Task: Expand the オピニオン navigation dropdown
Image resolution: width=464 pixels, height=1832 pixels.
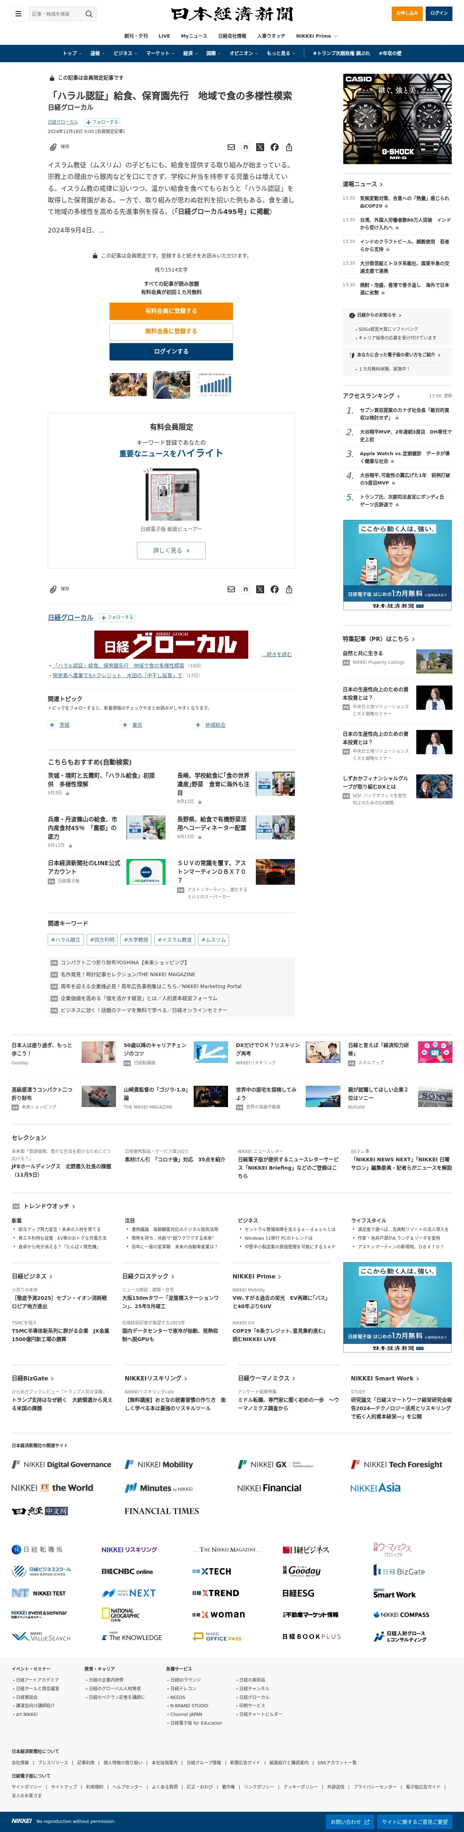Action: tap(244, 54)
